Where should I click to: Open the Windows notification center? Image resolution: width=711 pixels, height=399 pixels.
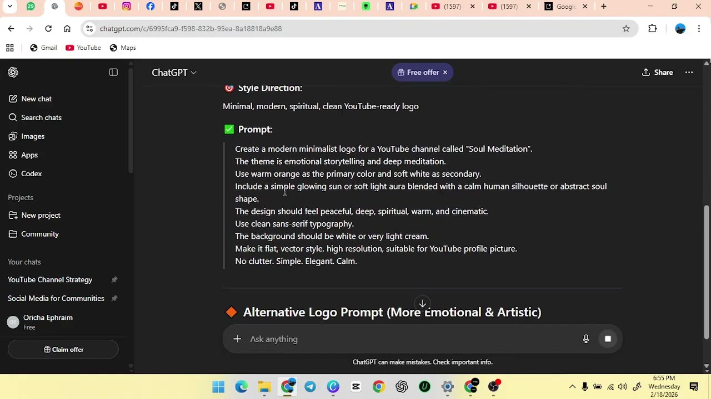pyautogui.click(x=694, y=387)
